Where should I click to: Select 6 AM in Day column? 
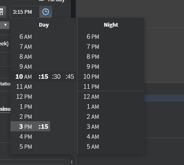point(25,37)
